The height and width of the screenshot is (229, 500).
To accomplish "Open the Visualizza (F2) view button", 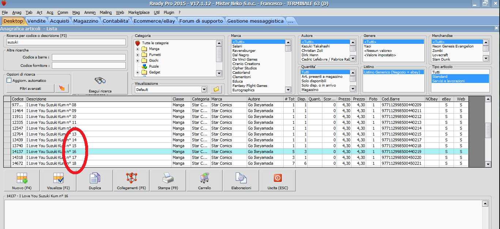I will pos(58,180).
